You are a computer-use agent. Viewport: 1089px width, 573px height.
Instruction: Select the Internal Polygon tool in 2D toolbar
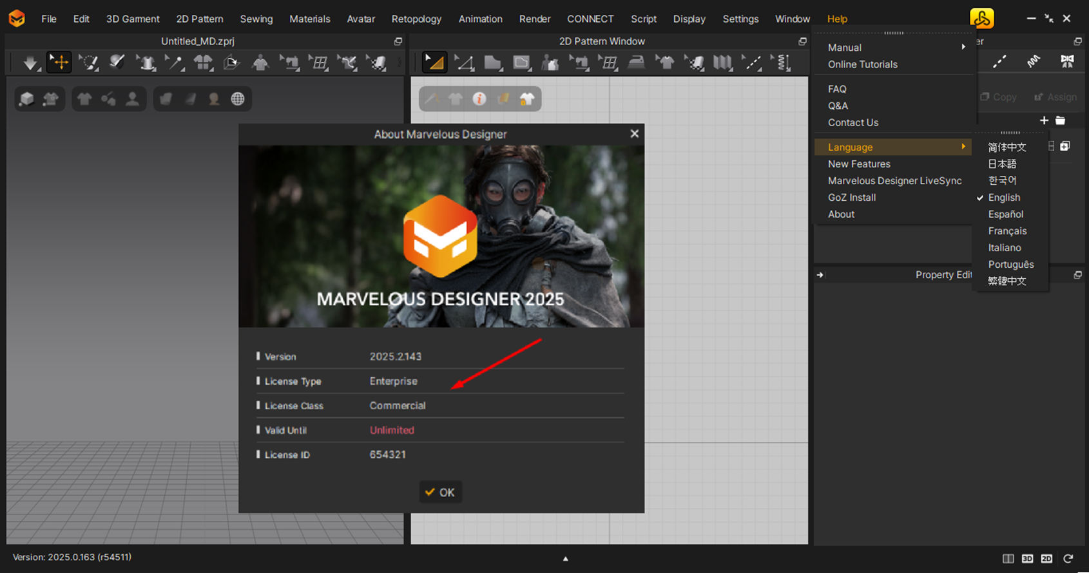click(x=522, y=62)
